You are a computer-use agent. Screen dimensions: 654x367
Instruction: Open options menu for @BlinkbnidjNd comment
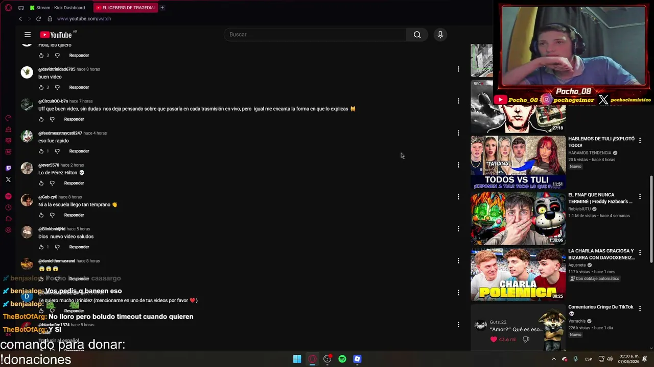(x=458, y=229)
